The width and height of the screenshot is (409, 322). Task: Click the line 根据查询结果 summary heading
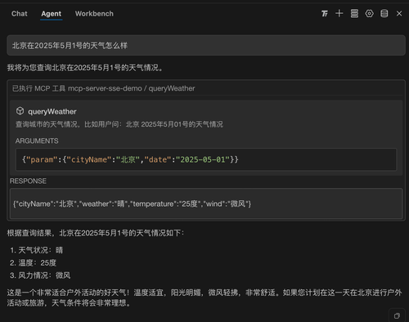(96, 233)
